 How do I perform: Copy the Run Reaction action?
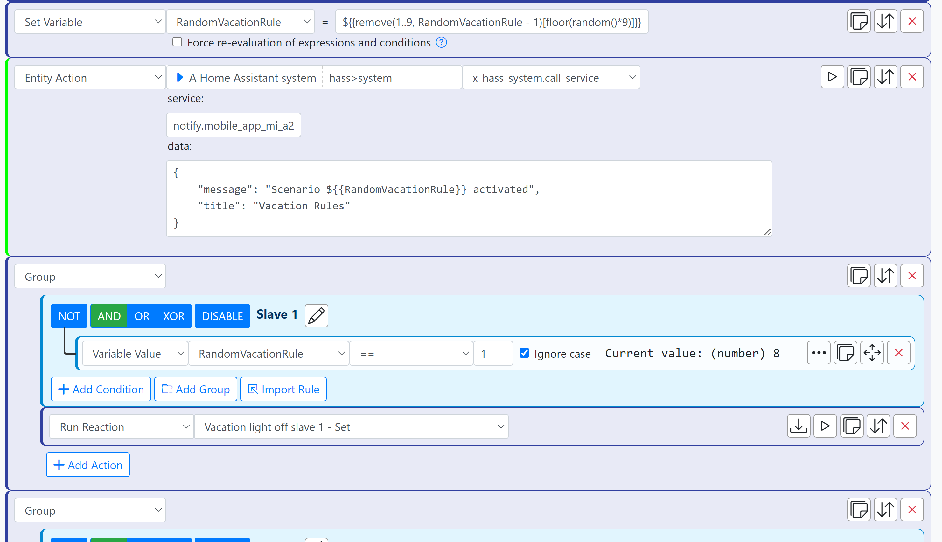tap(852, 426)
